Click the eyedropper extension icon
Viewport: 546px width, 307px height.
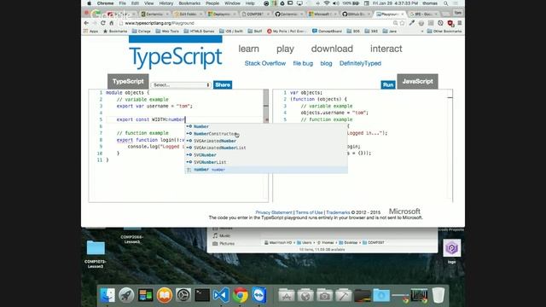[412, 23]
